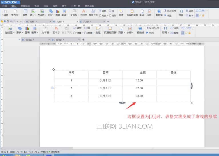219x156 pixels.
Task: Click 超链接 in the second lower ribbon
Action: click(140, 30)
